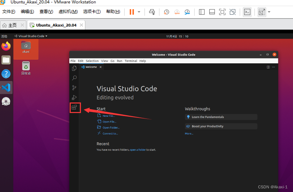
Task: Open the VS Code Edit menu
Action: point(81,61)
